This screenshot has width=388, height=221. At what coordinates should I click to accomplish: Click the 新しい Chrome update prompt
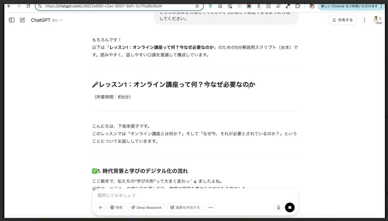348,6
